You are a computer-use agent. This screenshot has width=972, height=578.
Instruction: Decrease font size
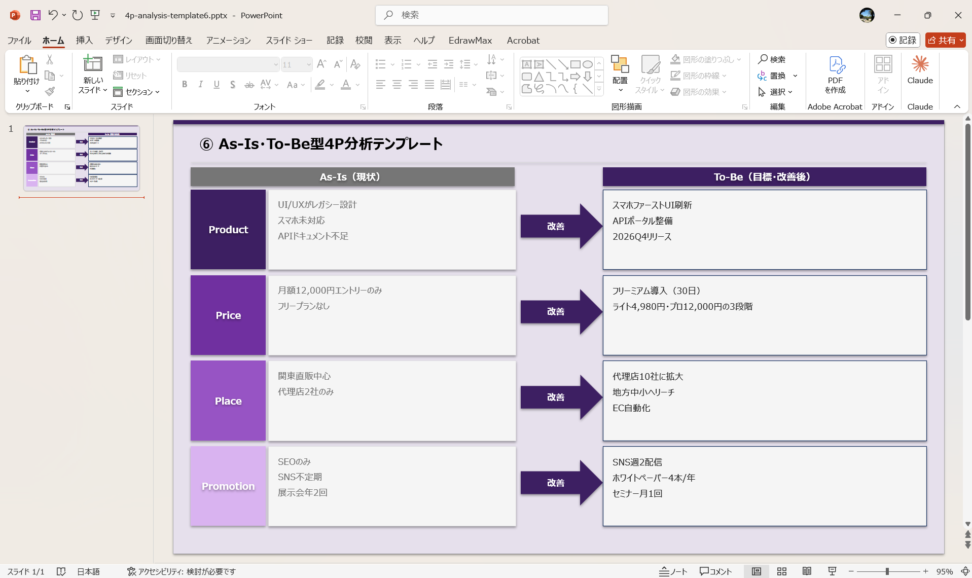pos(338,64)
